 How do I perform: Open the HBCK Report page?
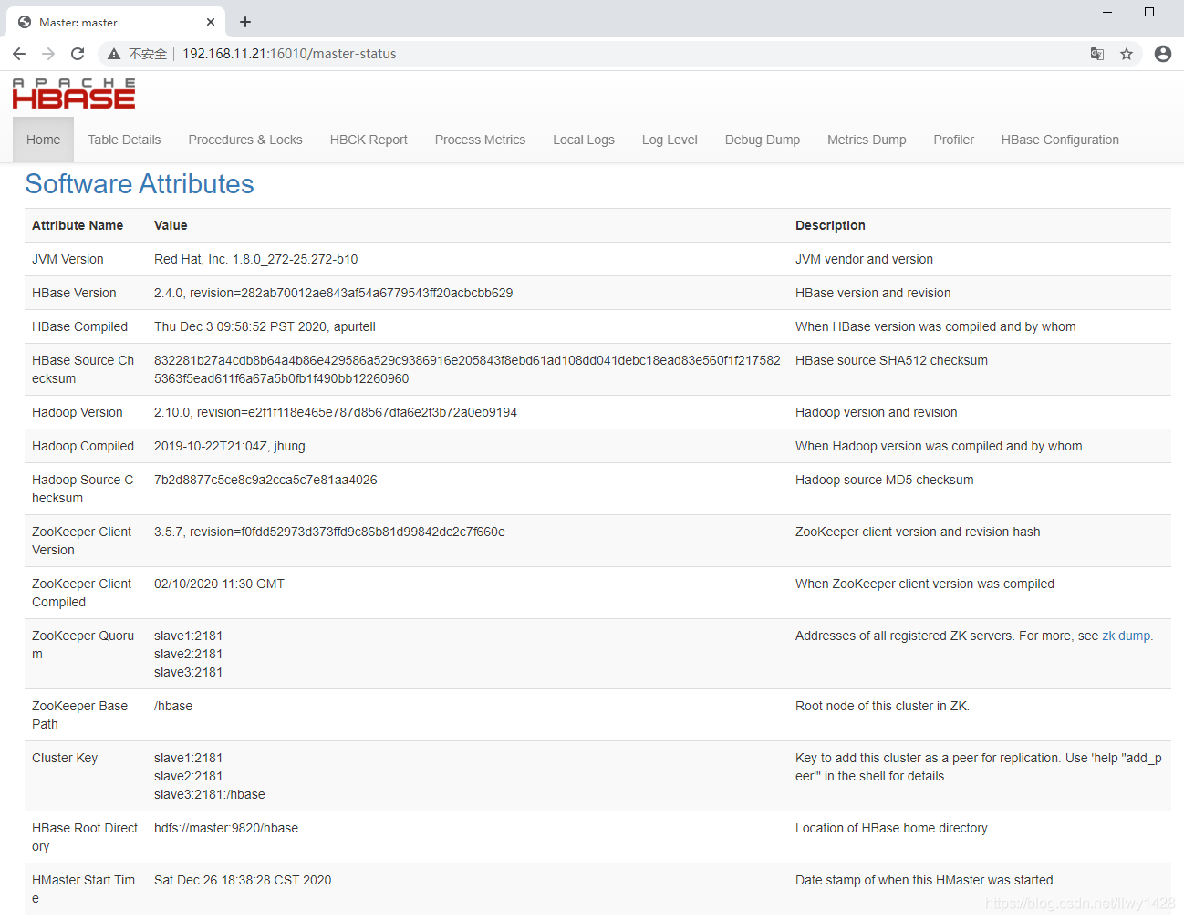coord(369,140)
